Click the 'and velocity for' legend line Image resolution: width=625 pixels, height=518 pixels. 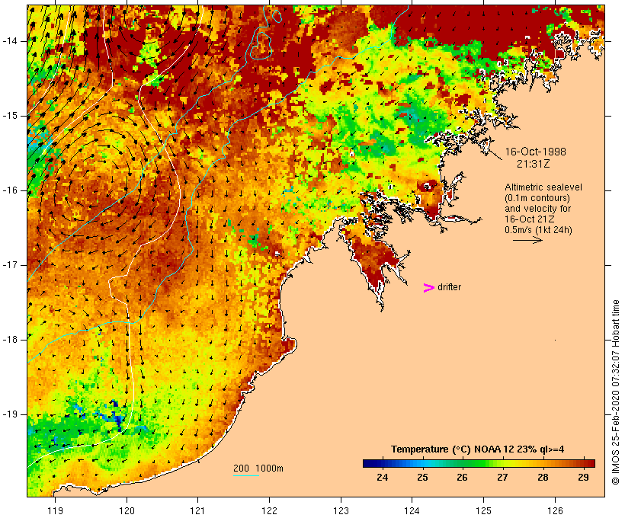pos(537,209)
